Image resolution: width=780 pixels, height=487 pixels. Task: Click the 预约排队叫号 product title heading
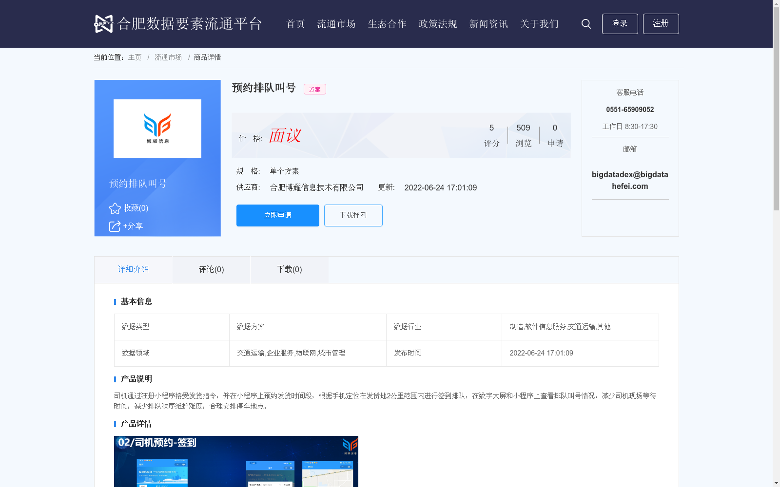click(x=264, y=88)
